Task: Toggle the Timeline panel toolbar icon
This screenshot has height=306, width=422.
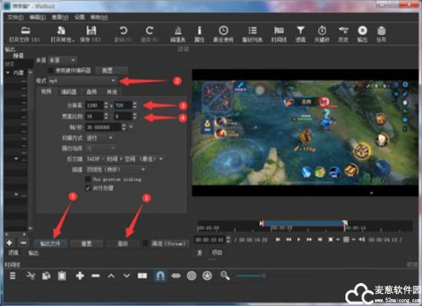Action: click(x=279, y=34)
